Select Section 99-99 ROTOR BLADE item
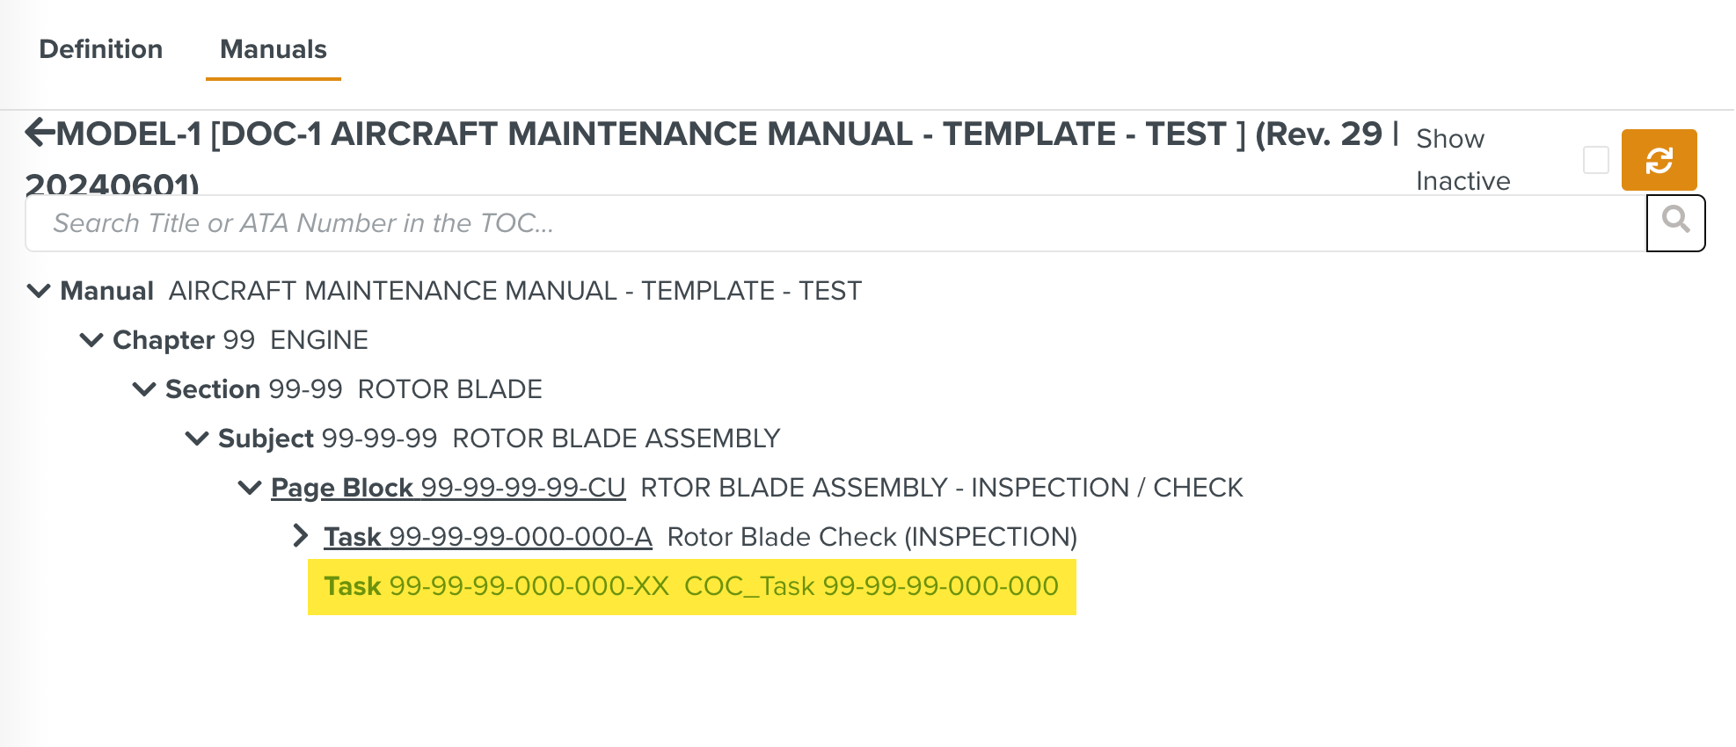1736x747 pixels. (x=354, y=389)
